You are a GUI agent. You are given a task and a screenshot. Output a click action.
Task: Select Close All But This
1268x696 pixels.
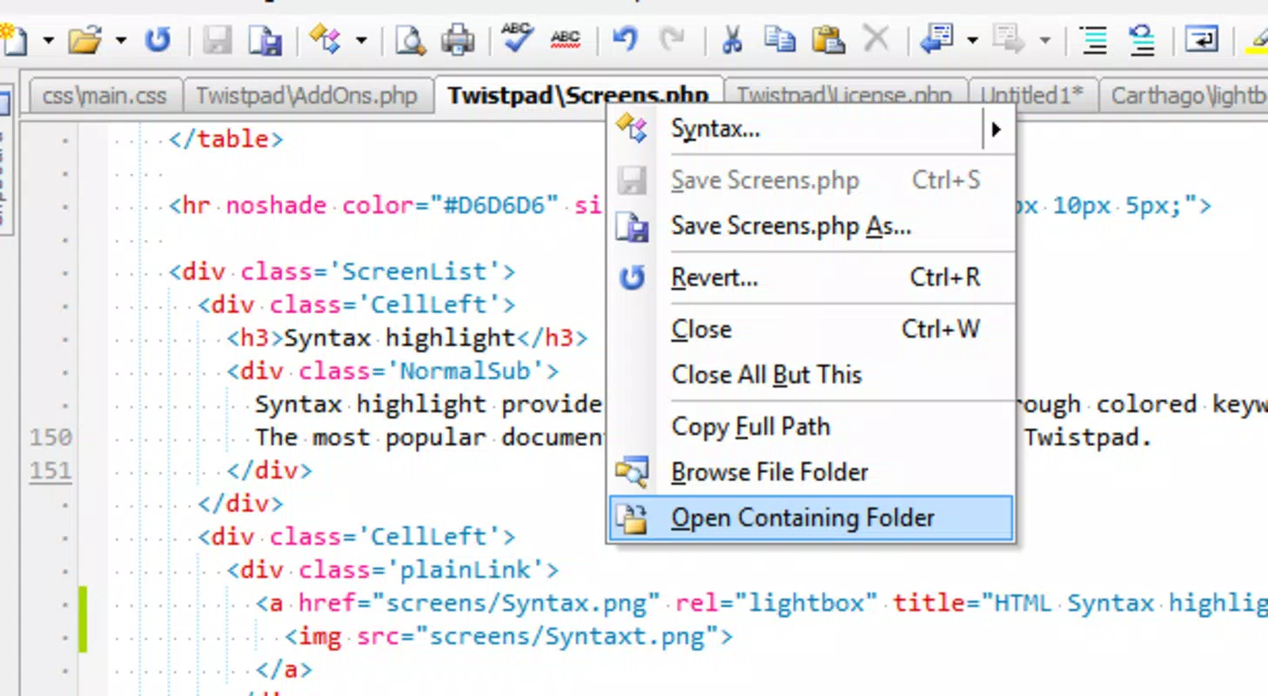(x=810, y=375)
